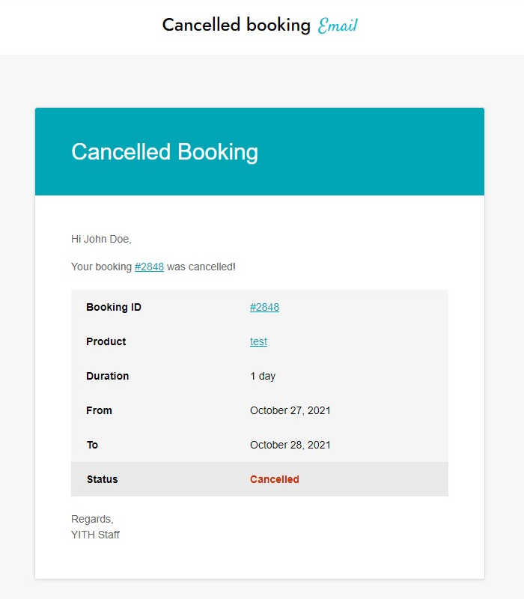Click the "From" row label
524x599 pixels.
99,410
